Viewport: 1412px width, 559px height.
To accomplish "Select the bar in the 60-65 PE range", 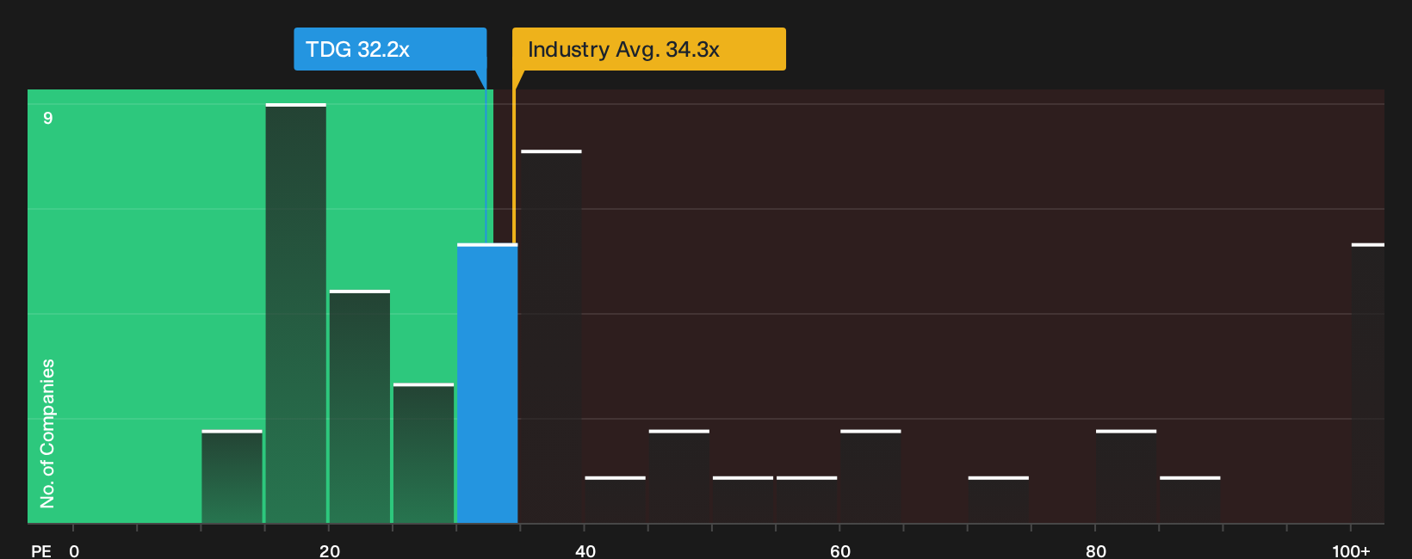I will pyautogui.click(x=870, y=476).
